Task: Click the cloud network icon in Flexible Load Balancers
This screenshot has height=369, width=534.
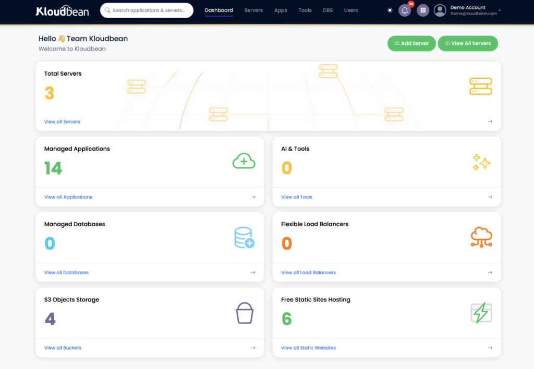Action: [481, 237]
